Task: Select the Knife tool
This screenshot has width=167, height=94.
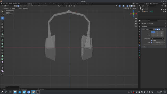Action: tap(2, 53)
